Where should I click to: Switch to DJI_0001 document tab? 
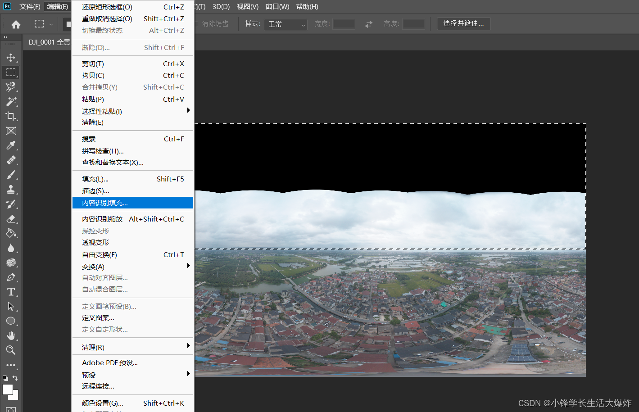(x=49, y=42)
